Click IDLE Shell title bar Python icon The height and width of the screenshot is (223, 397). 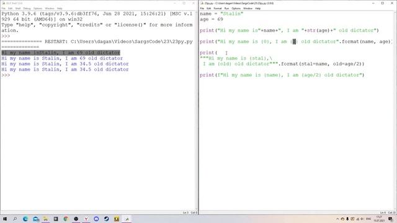pos(3,3)
